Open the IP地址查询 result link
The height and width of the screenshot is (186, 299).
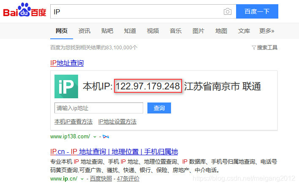[67, 63]
